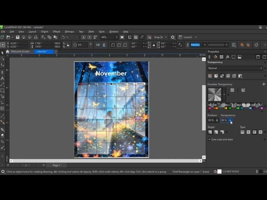The height and width of the screenshot is (200, 267).
Task: Choose the round corner style icon
Action: pyautogui.click(x=113, y=45)
